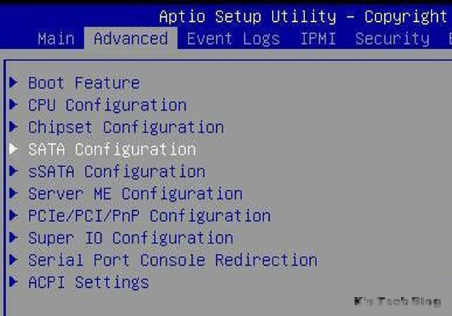Image resolution: width=452 pixels, height=316 pixels.
Task: Open Chipset Configuration entry
Action: (126, 128)
